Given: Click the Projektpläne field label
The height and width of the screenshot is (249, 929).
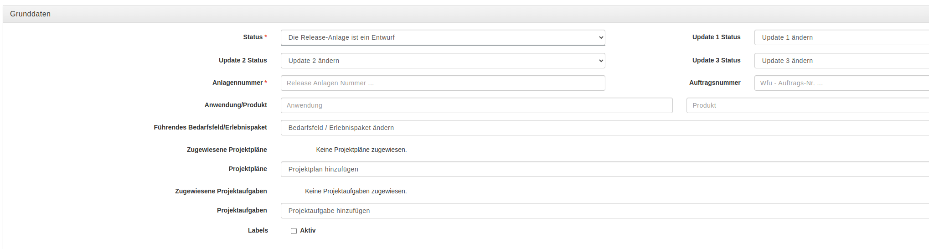Looking at the screenshot, I should [x=248, y=169].
